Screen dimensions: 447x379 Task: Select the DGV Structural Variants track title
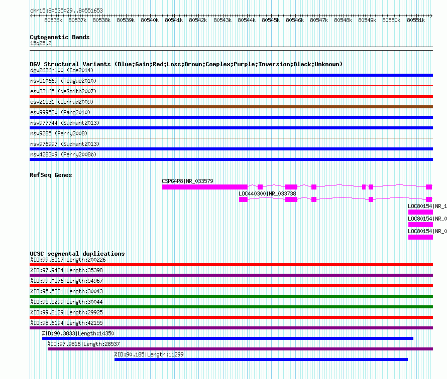(186, 64)
